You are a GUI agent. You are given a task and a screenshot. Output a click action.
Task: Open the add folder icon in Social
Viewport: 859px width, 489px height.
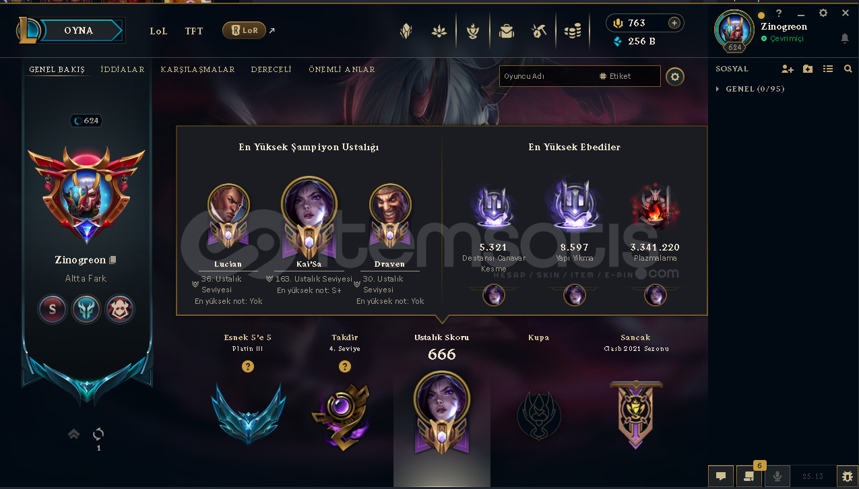click(x=808, y=69)
